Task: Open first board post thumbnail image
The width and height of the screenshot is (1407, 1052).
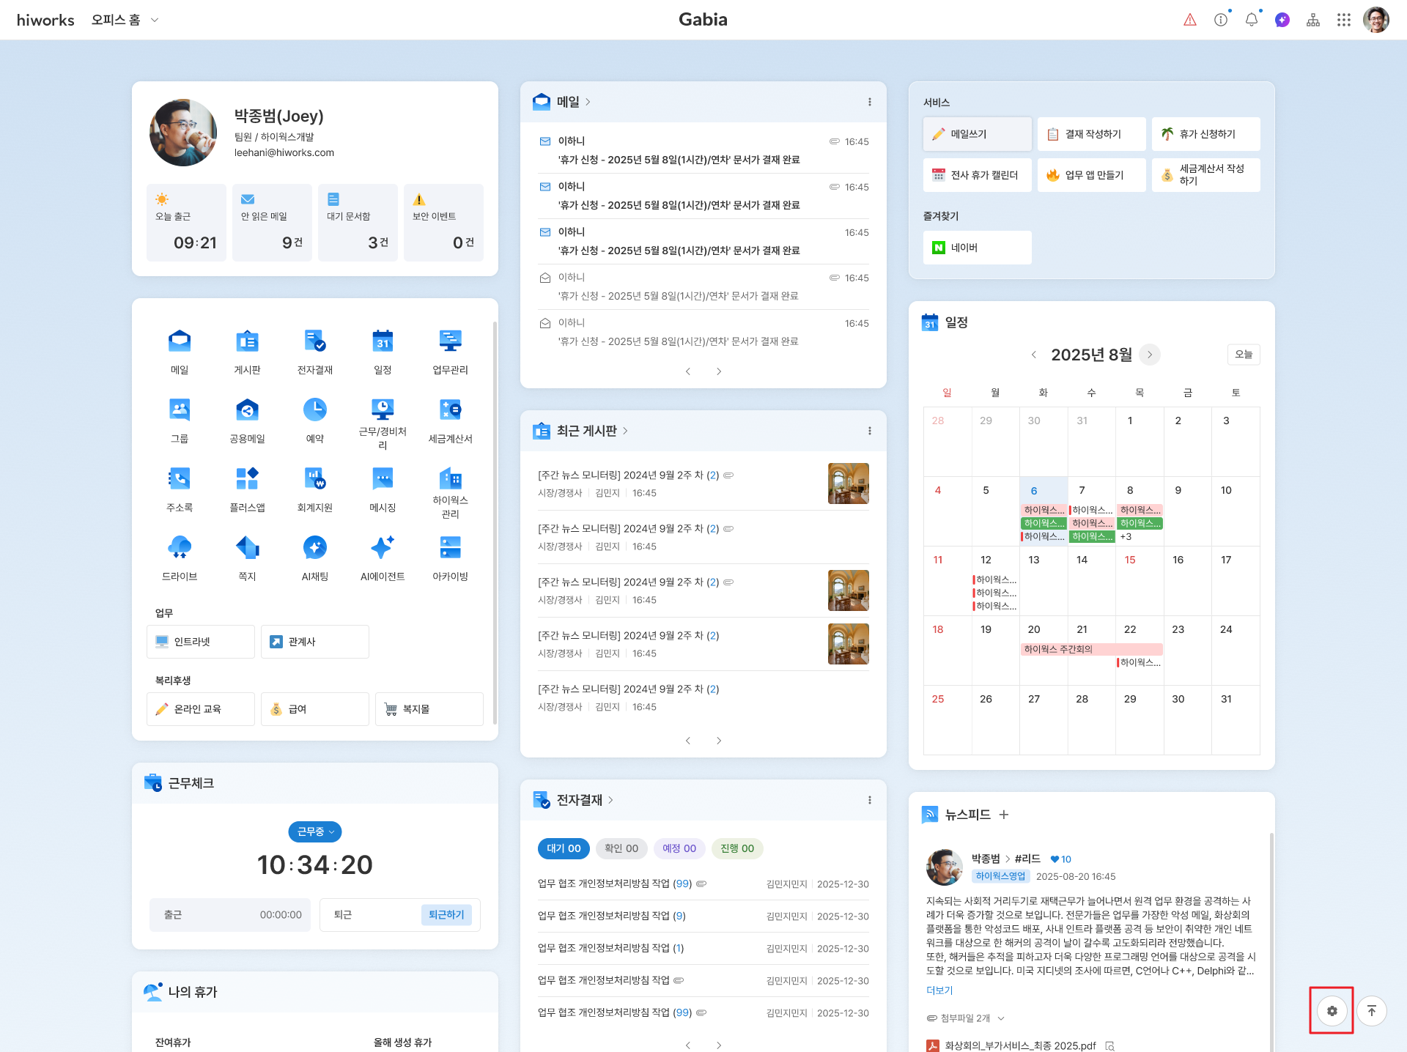Action: point(848,484)
